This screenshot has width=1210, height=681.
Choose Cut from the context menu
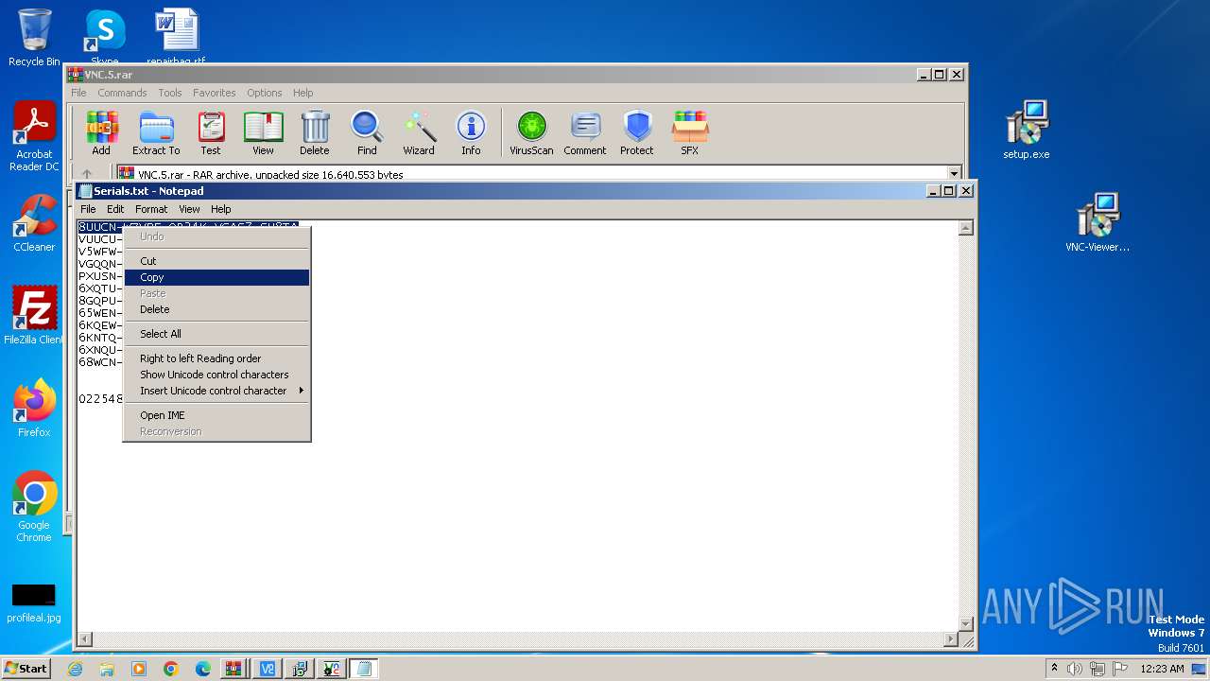pos(216,261)
